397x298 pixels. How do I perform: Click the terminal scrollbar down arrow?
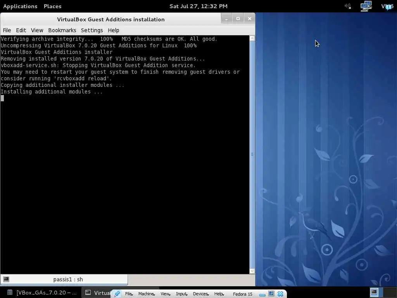tap(252, 271)
